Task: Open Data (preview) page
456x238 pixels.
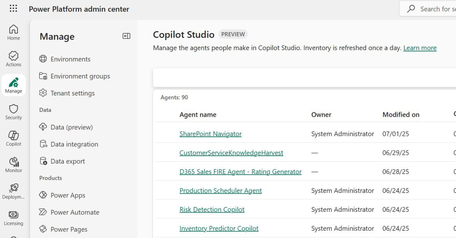Action: coord(71,127)
